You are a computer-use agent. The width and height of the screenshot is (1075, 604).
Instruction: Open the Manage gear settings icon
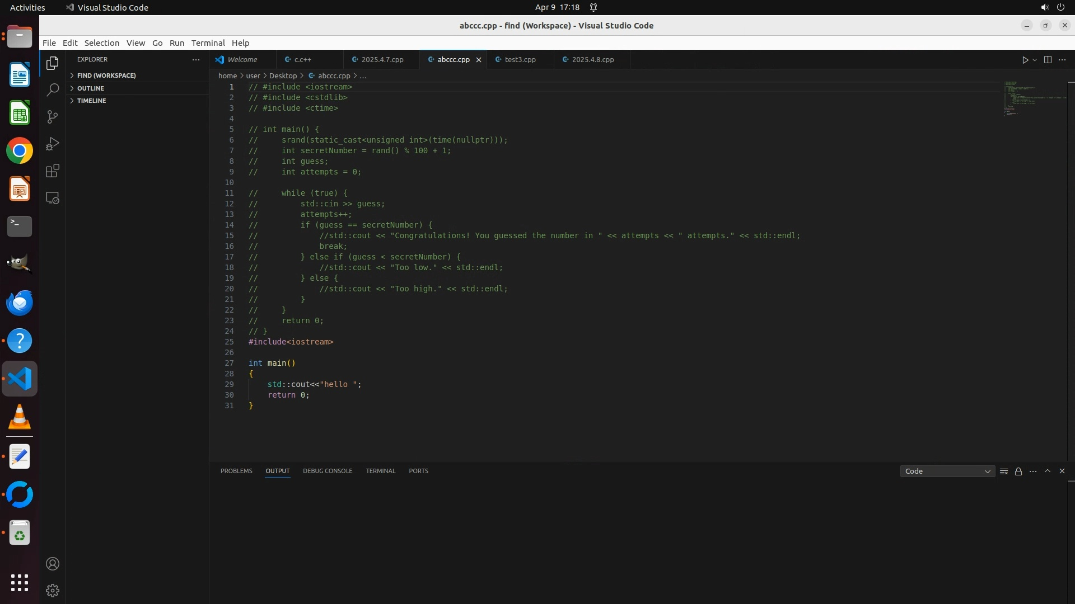point(53,591)
